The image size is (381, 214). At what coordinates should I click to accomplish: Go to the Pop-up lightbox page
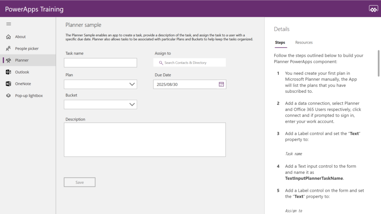[29, 95]
